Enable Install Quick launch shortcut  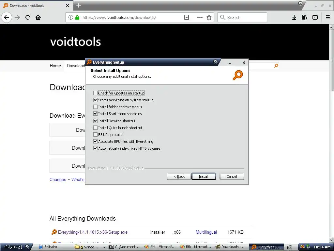[x=96, y=128]
